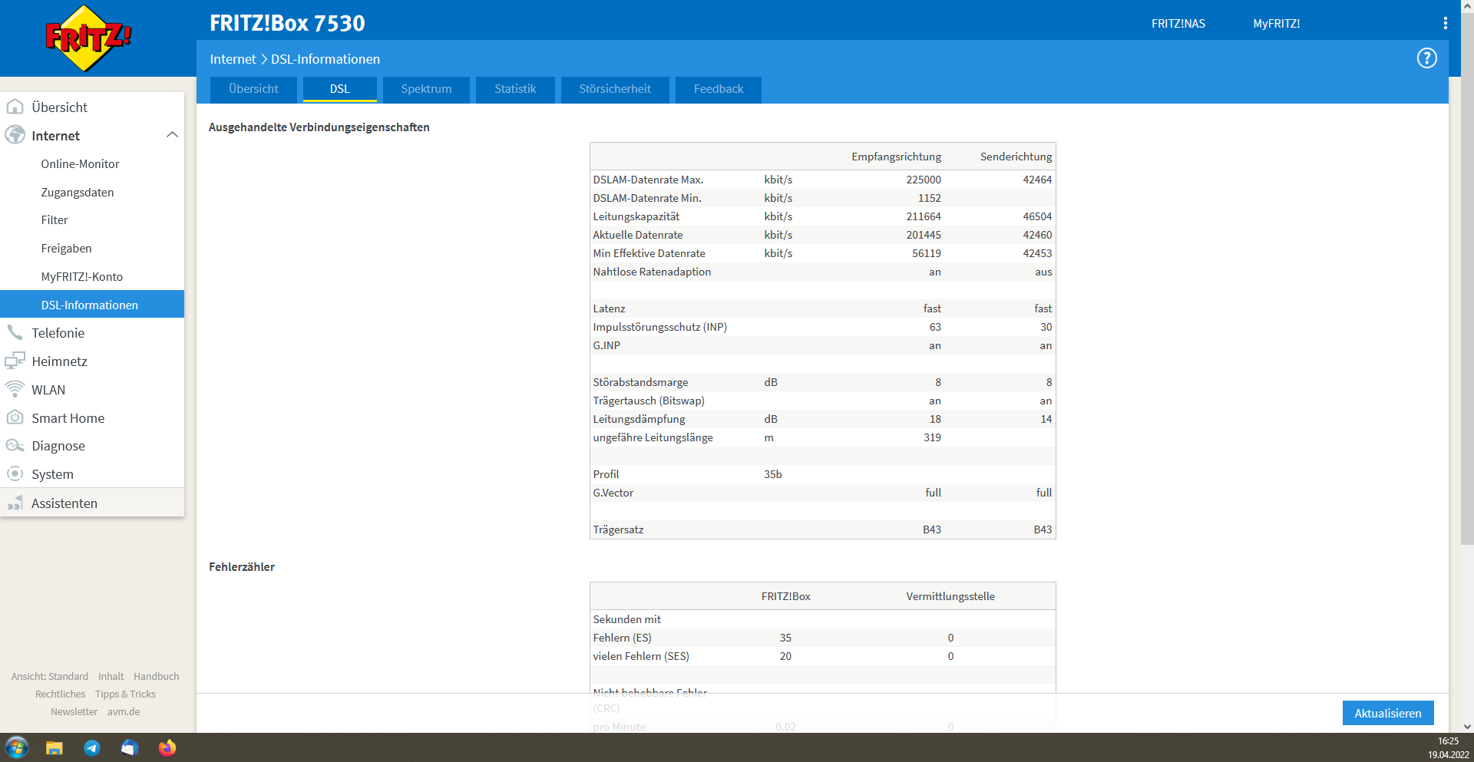Click the 'DSLAM-Datenrate Max.' row label
Screen dimensions: 1474x762
coord(648,180)
